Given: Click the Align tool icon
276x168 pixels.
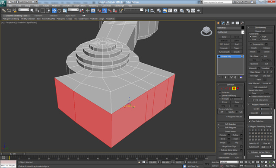Looking at the screenshot, I should coord(152,10).
